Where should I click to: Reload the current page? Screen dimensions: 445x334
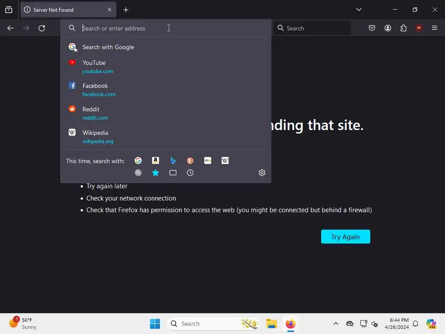[42, 28]
